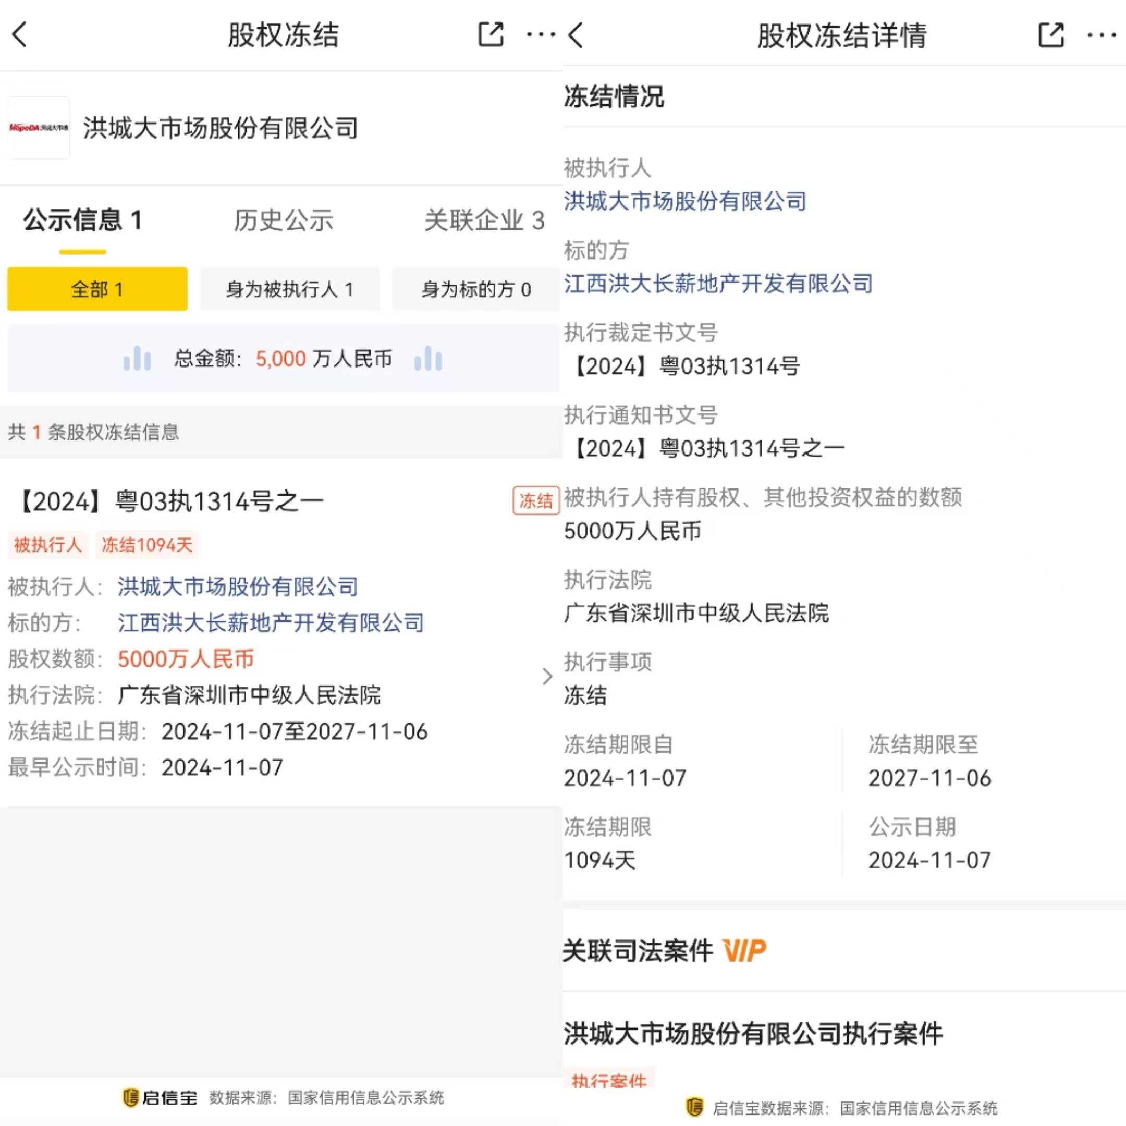This screenshot has width=1126, height=1126.
Task: Open 江西洪大长薪地产开发有限公司 link in list card
Action: [271, 622]
